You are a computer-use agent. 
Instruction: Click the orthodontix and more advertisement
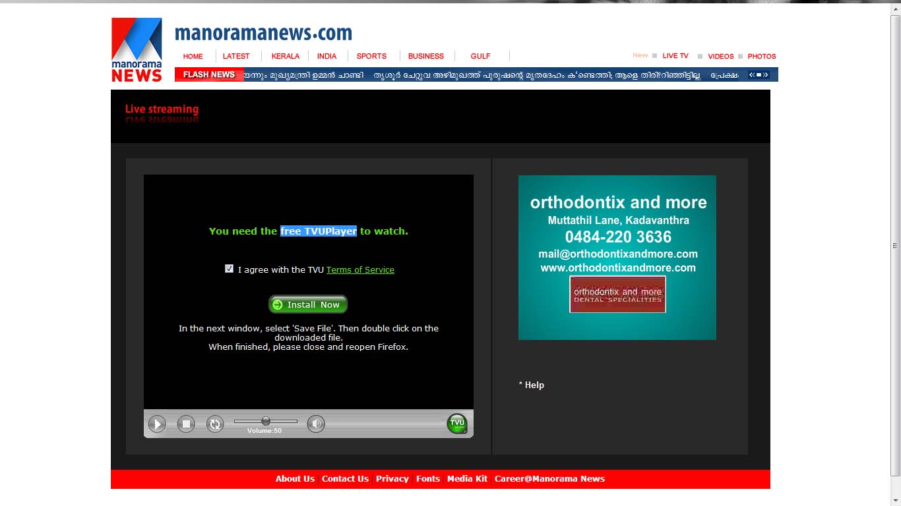(617, 258)
